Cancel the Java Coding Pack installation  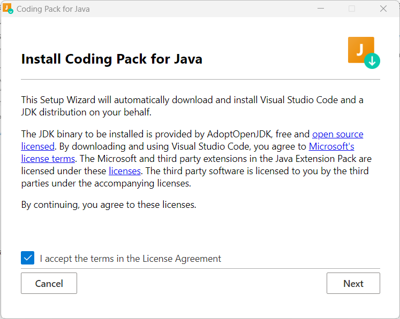click(x=49, y=283)
